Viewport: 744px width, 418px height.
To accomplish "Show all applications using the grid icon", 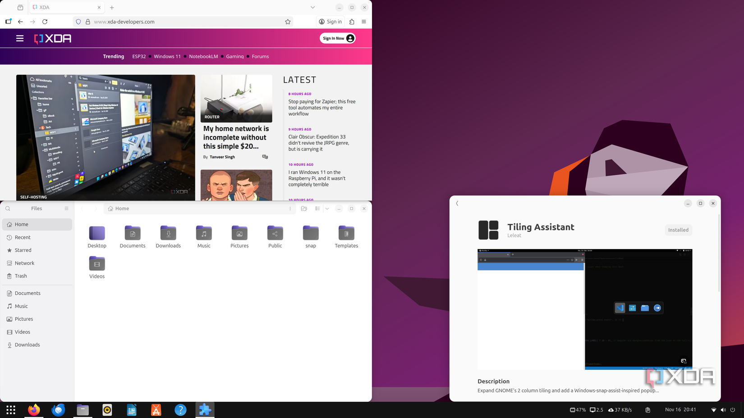I will pos(10,410).
